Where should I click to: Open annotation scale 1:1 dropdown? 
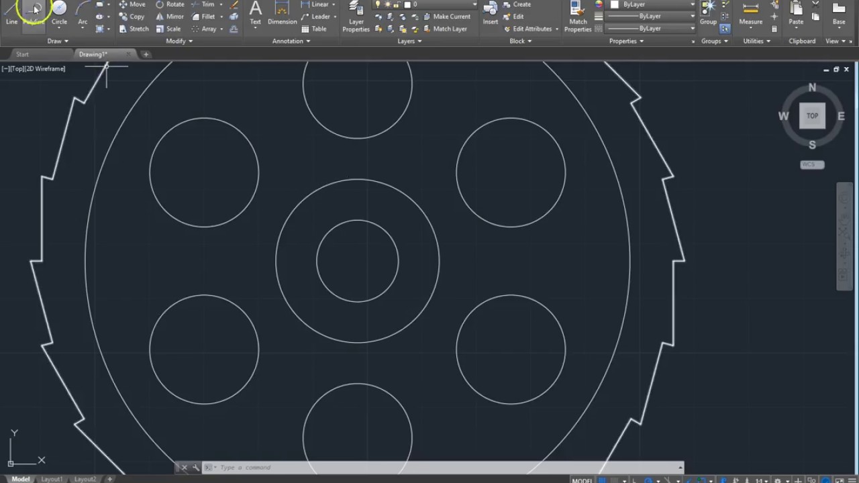(x=762, y=480)
